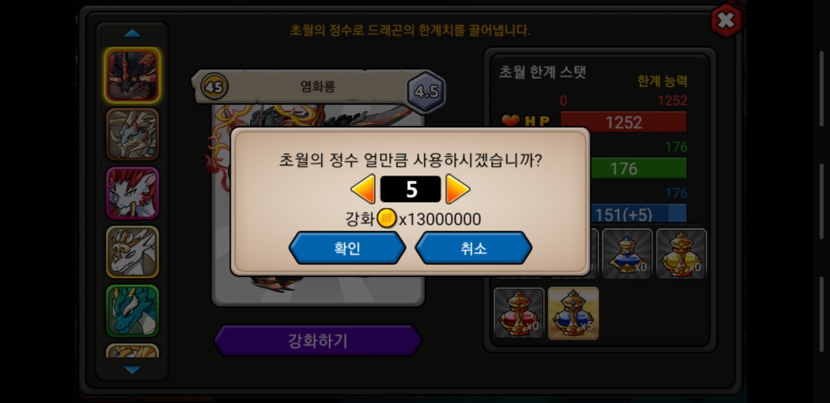The height and width of the screenshot is (403, 830).
Task: Tap the purple 강화하기 enhance button
Action: [x=318, y=341]
